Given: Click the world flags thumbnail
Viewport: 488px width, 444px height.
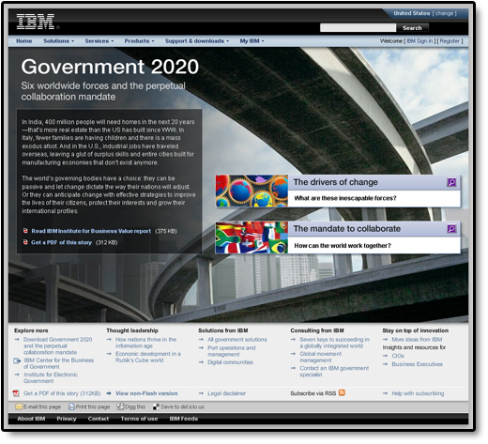Looking at the screenshot, I should pos(252,237).
